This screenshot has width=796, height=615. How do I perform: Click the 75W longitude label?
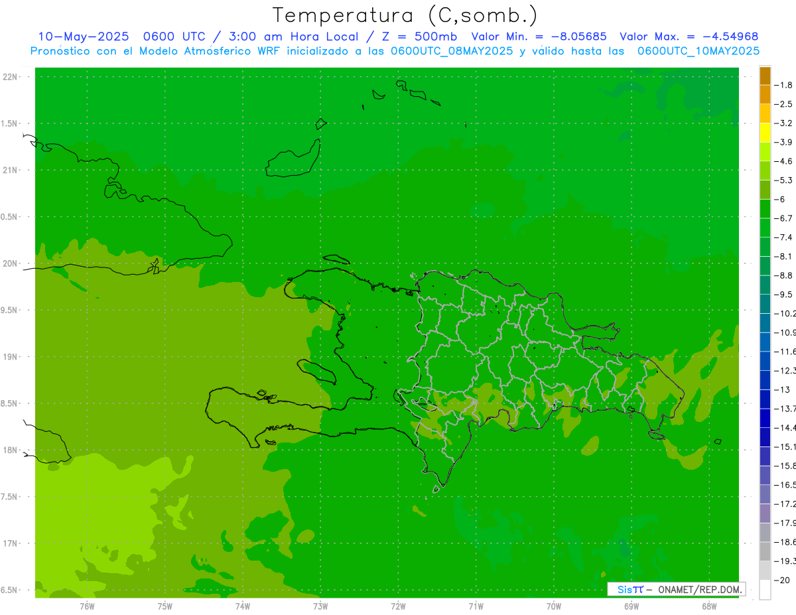[x=165, y=606]
